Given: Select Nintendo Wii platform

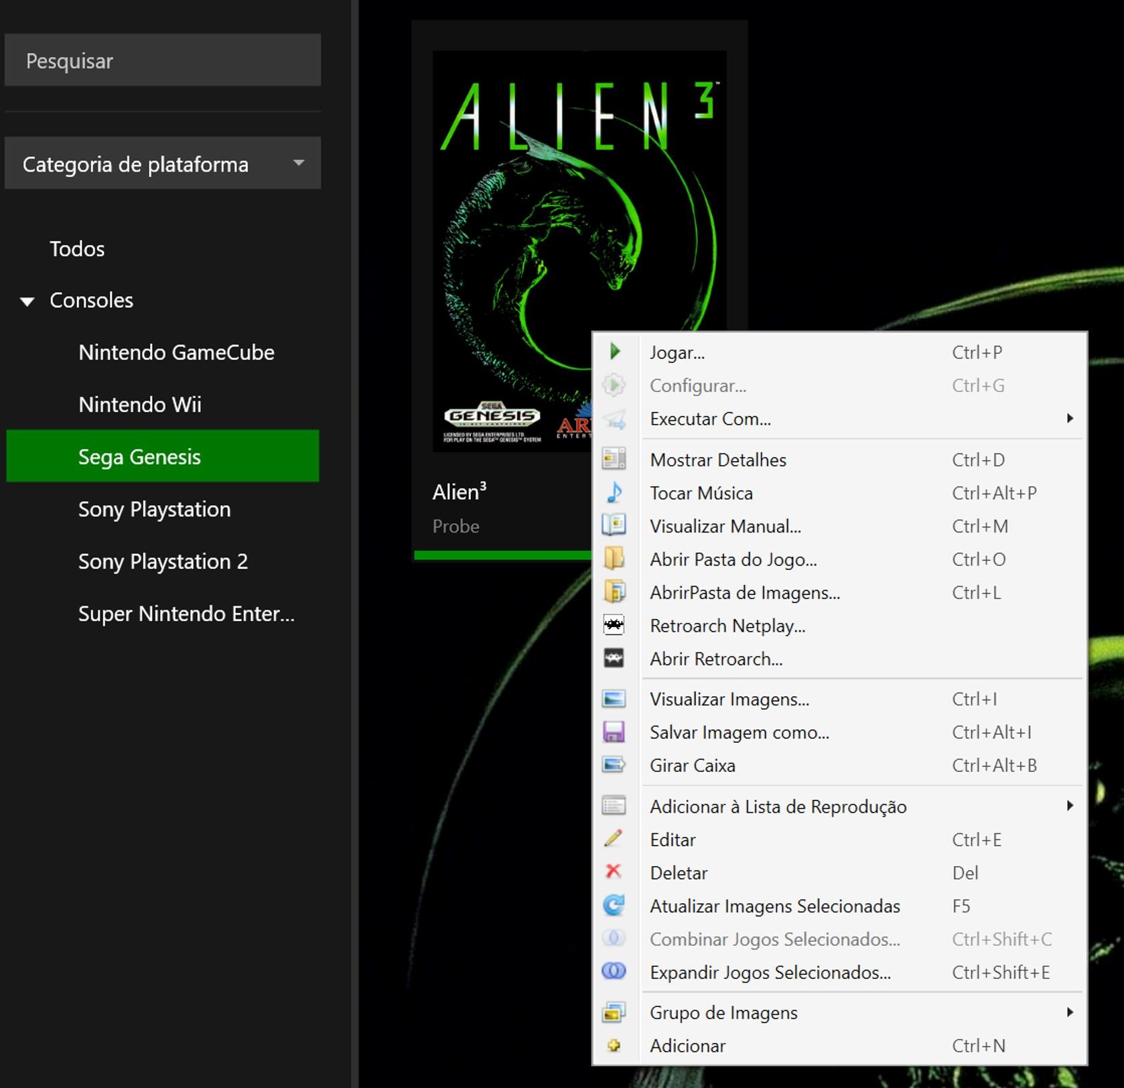Looking at the screenshot, I should point(139,405).
